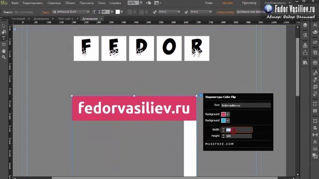Switch to Дизайн mode
The height and width of the screenshot is (179, 319).
click(x=227, y=3)
